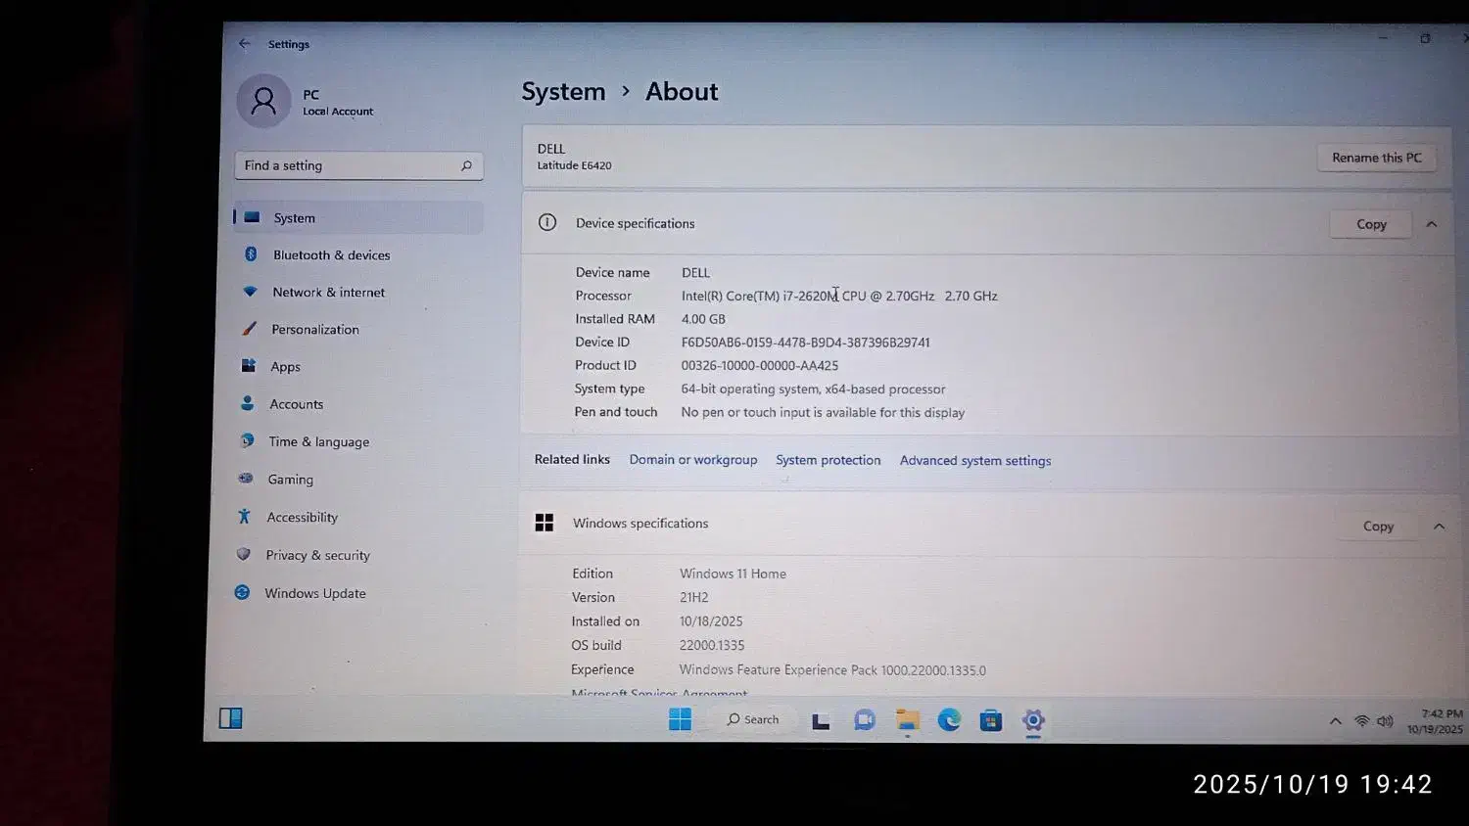Copy the device specifications
This screenshot has height=826, width=1469.
tap(1370, 224)
